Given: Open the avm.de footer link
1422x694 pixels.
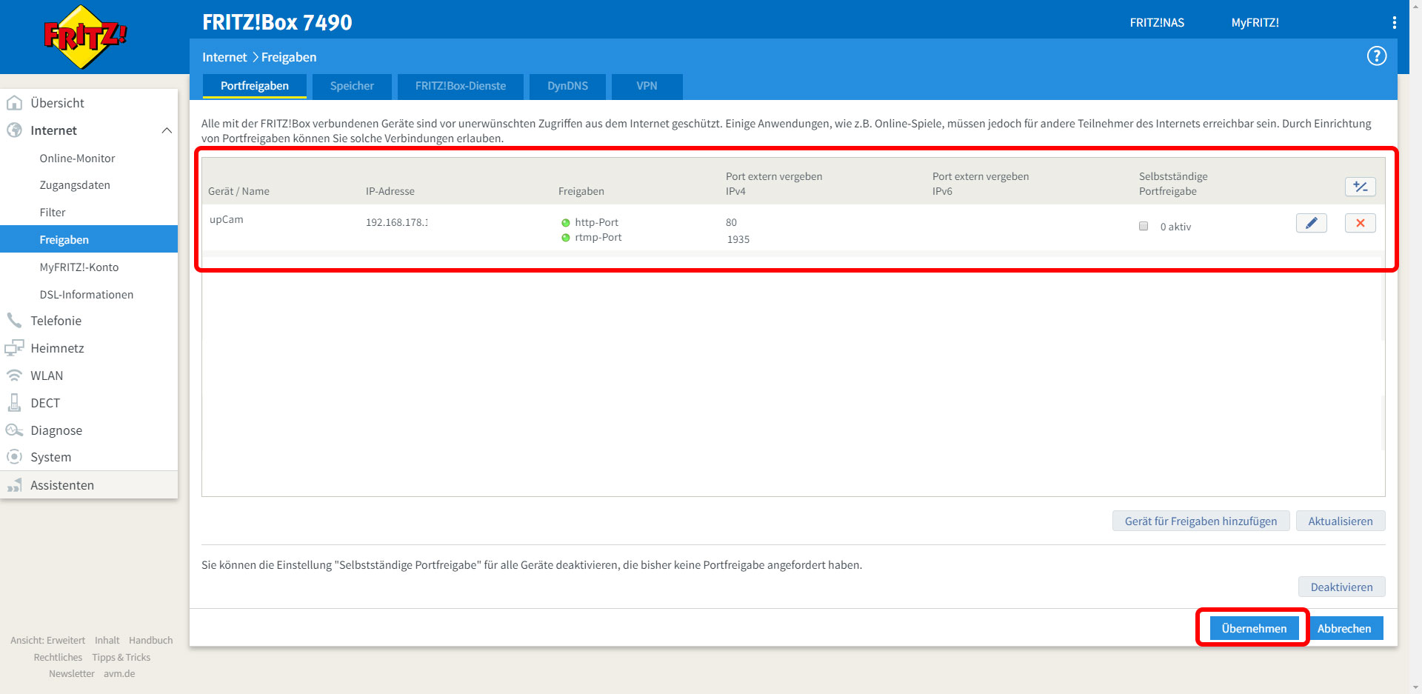Looking at the screenshot, I should [x=119, y=673].
